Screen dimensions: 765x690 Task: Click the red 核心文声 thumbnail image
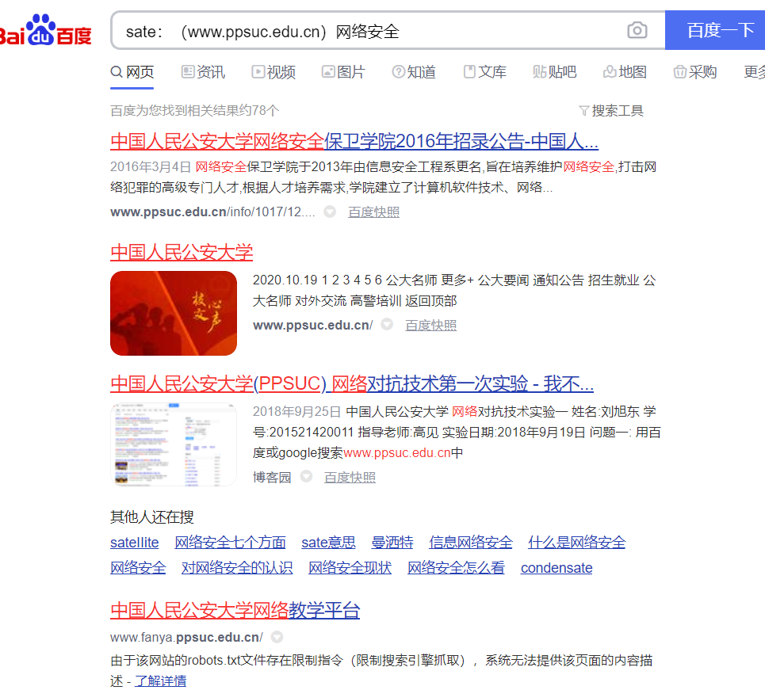174,313
